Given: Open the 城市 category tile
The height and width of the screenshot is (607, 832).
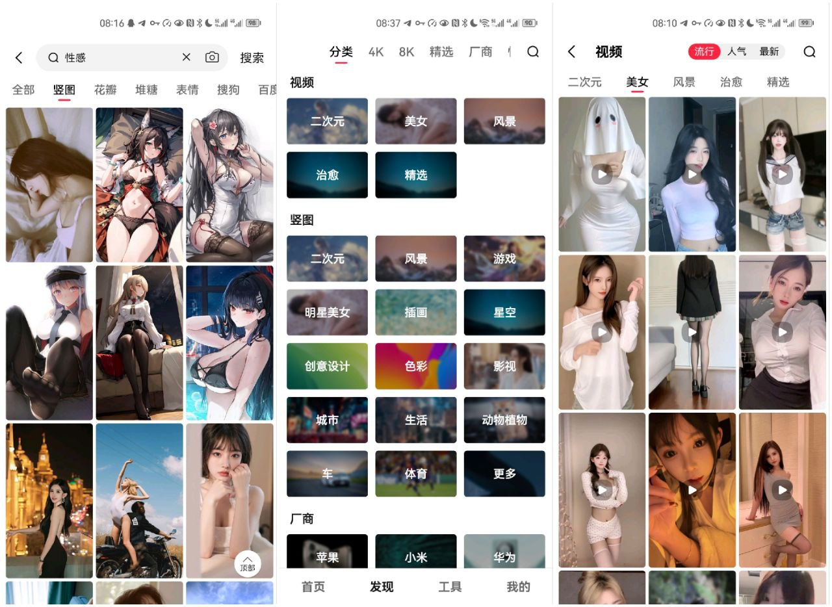Looking at the screenshot, I should coord(328,420).
